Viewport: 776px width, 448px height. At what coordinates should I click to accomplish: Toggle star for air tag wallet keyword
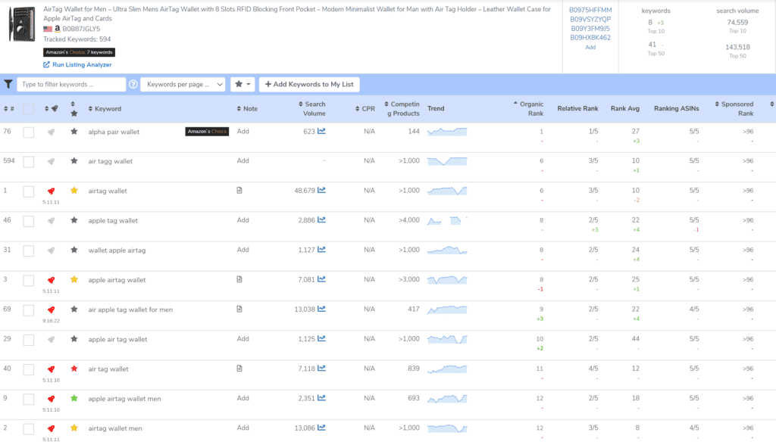point(74,369)
